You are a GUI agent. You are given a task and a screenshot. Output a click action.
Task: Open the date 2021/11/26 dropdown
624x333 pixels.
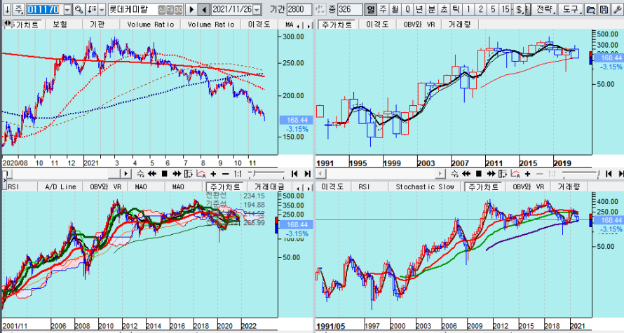point(256,9)
